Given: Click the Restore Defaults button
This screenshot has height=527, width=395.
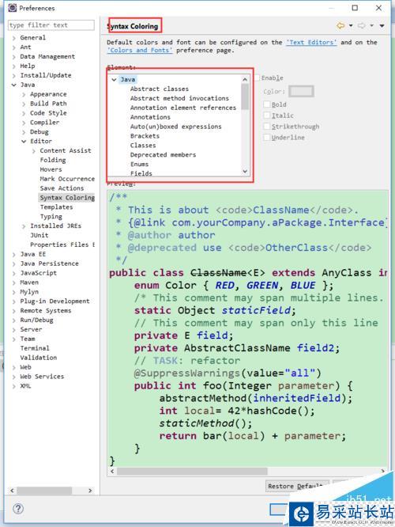Looking at the screenshot, I should pyautogui.click(x=297, y=486).
